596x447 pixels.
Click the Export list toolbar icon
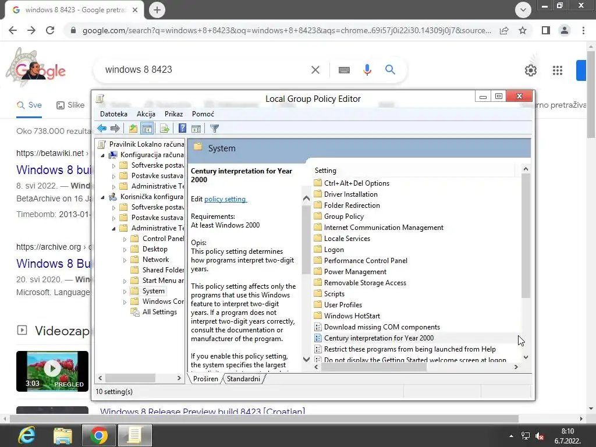coord(165,129)
